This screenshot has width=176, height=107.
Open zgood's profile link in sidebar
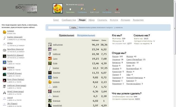pos(10,98)
